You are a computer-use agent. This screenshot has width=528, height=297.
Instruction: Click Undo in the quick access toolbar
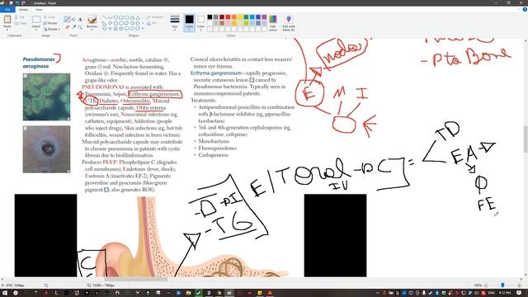pyautogui.click(x=17, y=3)
